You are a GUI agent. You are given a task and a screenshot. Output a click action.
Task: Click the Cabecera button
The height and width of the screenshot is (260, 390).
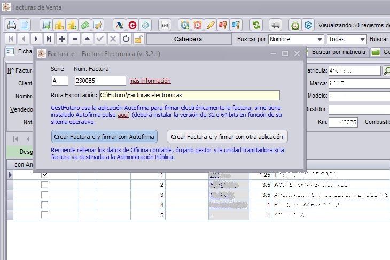pyautogui.click(x=188, y=39)
